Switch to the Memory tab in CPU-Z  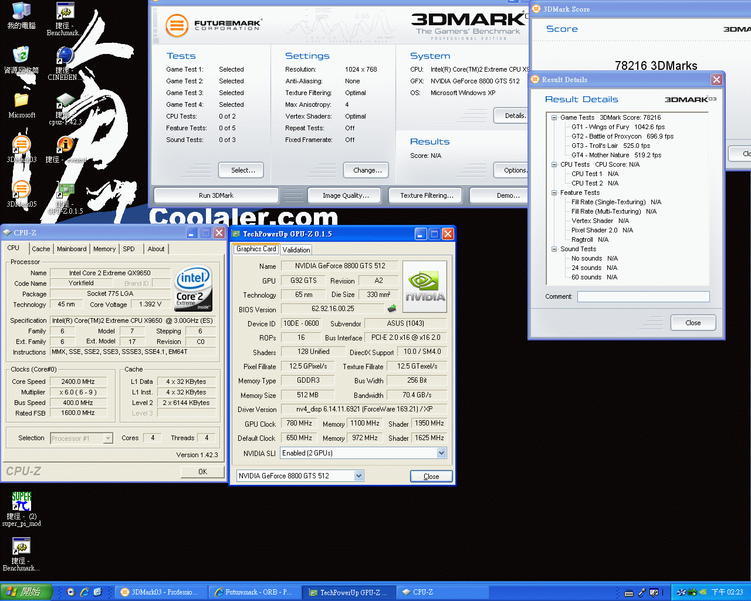104,249
